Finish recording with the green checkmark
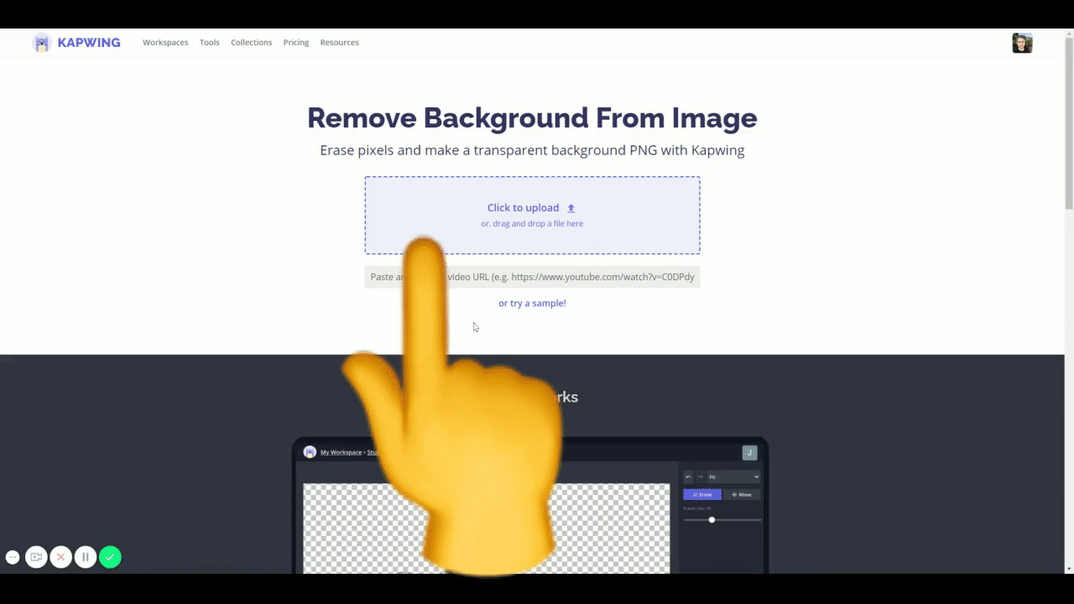 [110, 557]
